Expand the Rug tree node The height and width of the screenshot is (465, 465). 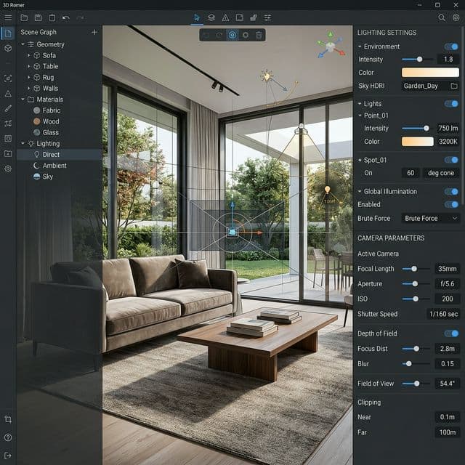click(29, 77)
